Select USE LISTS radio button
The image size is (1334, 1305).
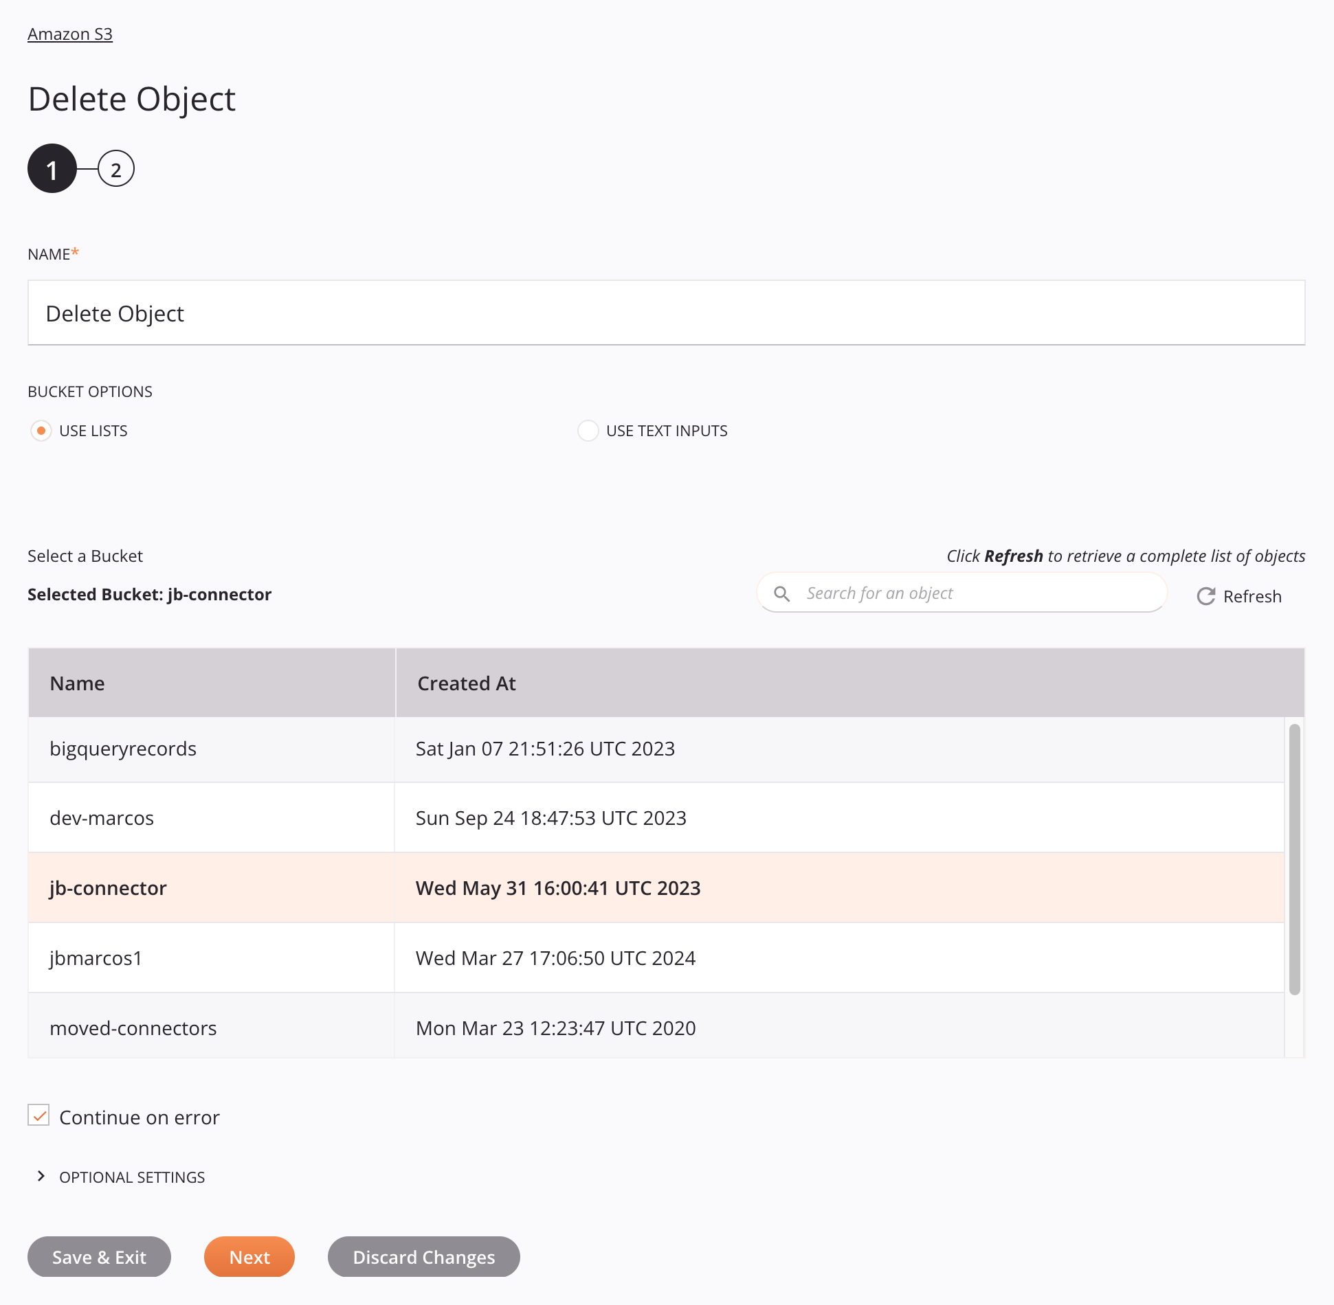pyautogui.click(x=41, y=430)
